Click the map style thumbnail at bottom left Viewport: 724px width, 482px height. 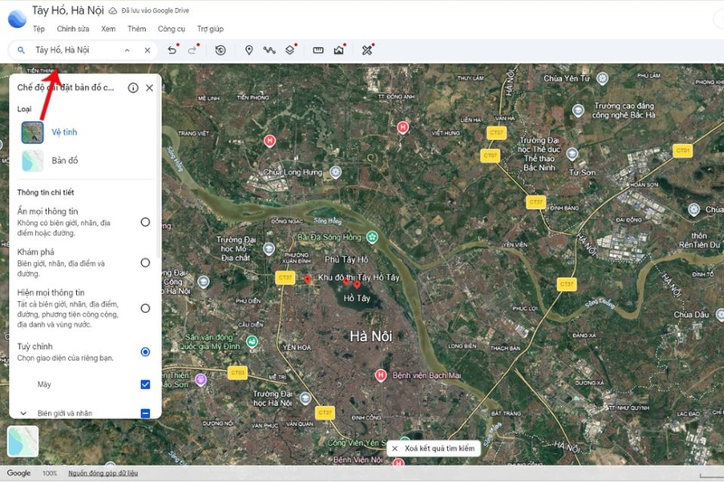[24, 441]
